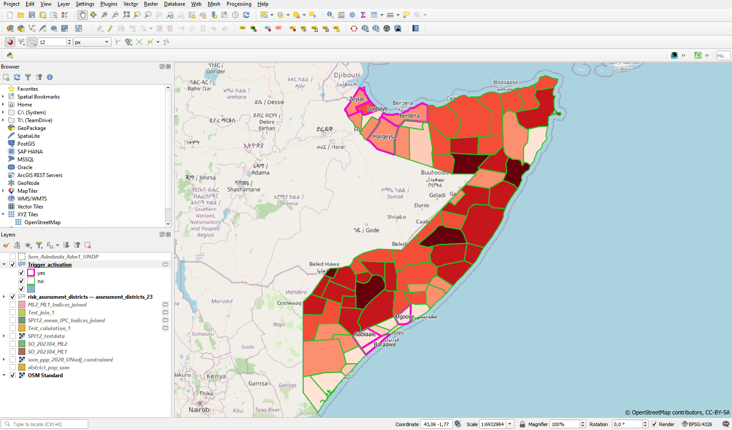Open the Processing menu
This screenshot has width=732, height=430.
click(238, 4)
